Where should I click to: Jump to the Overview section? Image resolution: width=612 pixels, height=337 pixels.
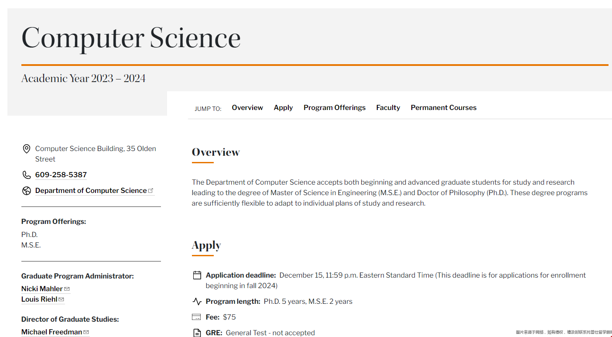[x=247, y=107]
